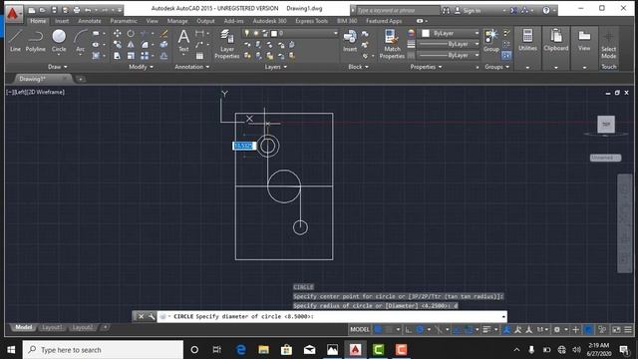Image resolution: width=638 pixels, height=359 pixels.
Task: Click the Scale tool in Modify panel
Action: [131, 56]
